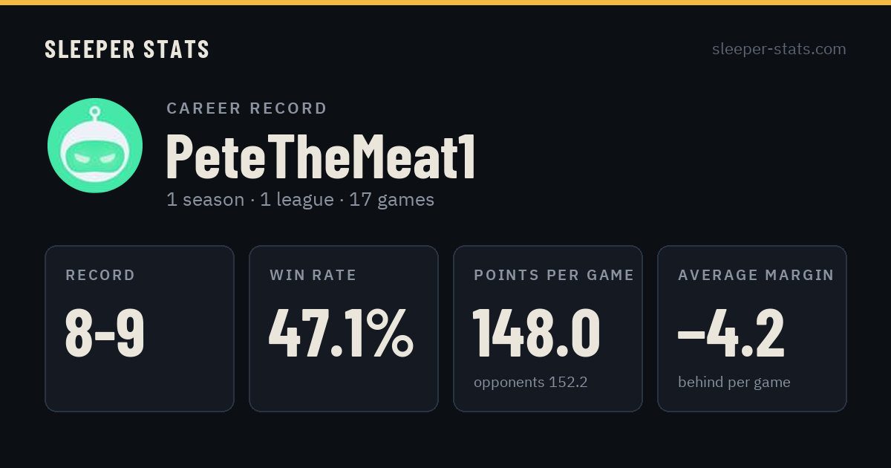Select the Win Rate card
The image size is (891, 468).
coord(344,328)
